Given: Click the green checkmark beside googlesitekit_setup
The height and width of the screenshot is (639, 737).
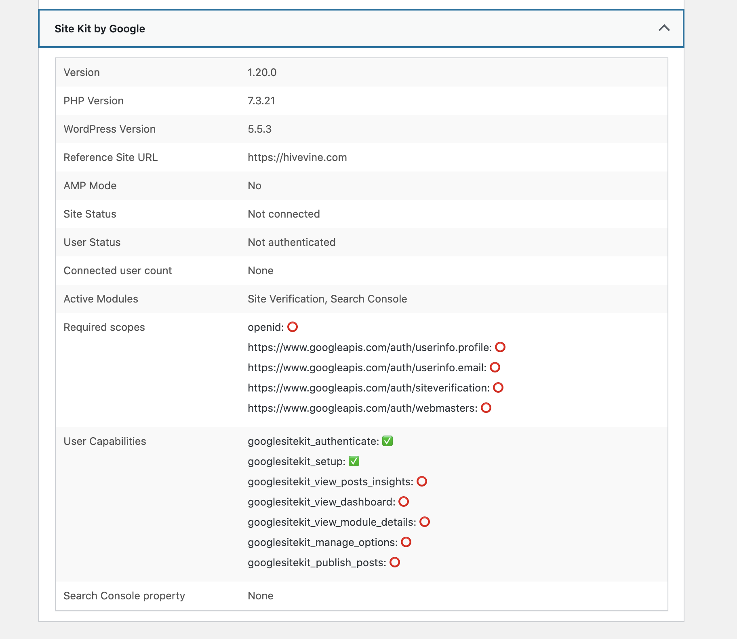Looking at the screenshot, I should click(x=354, y=461).
